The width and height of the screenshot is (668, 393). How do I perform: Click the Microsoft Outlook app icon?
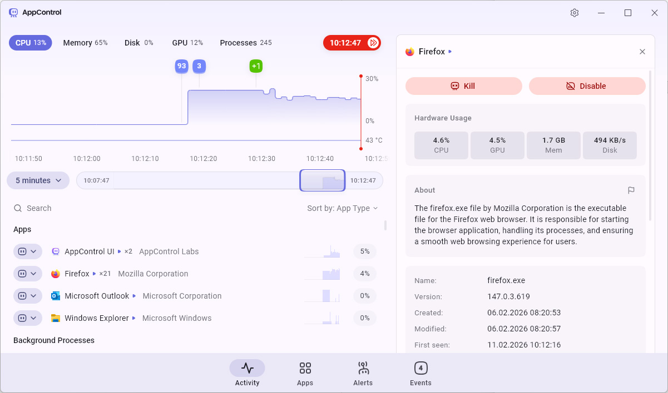pyautogui.click(x=56, y=296)
